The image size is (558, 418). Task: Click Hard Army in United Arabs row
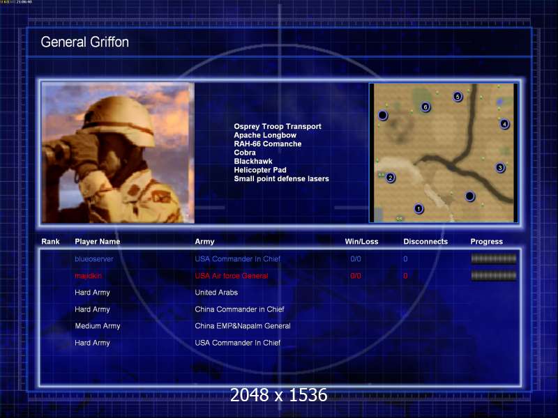[x=92, y=293]
